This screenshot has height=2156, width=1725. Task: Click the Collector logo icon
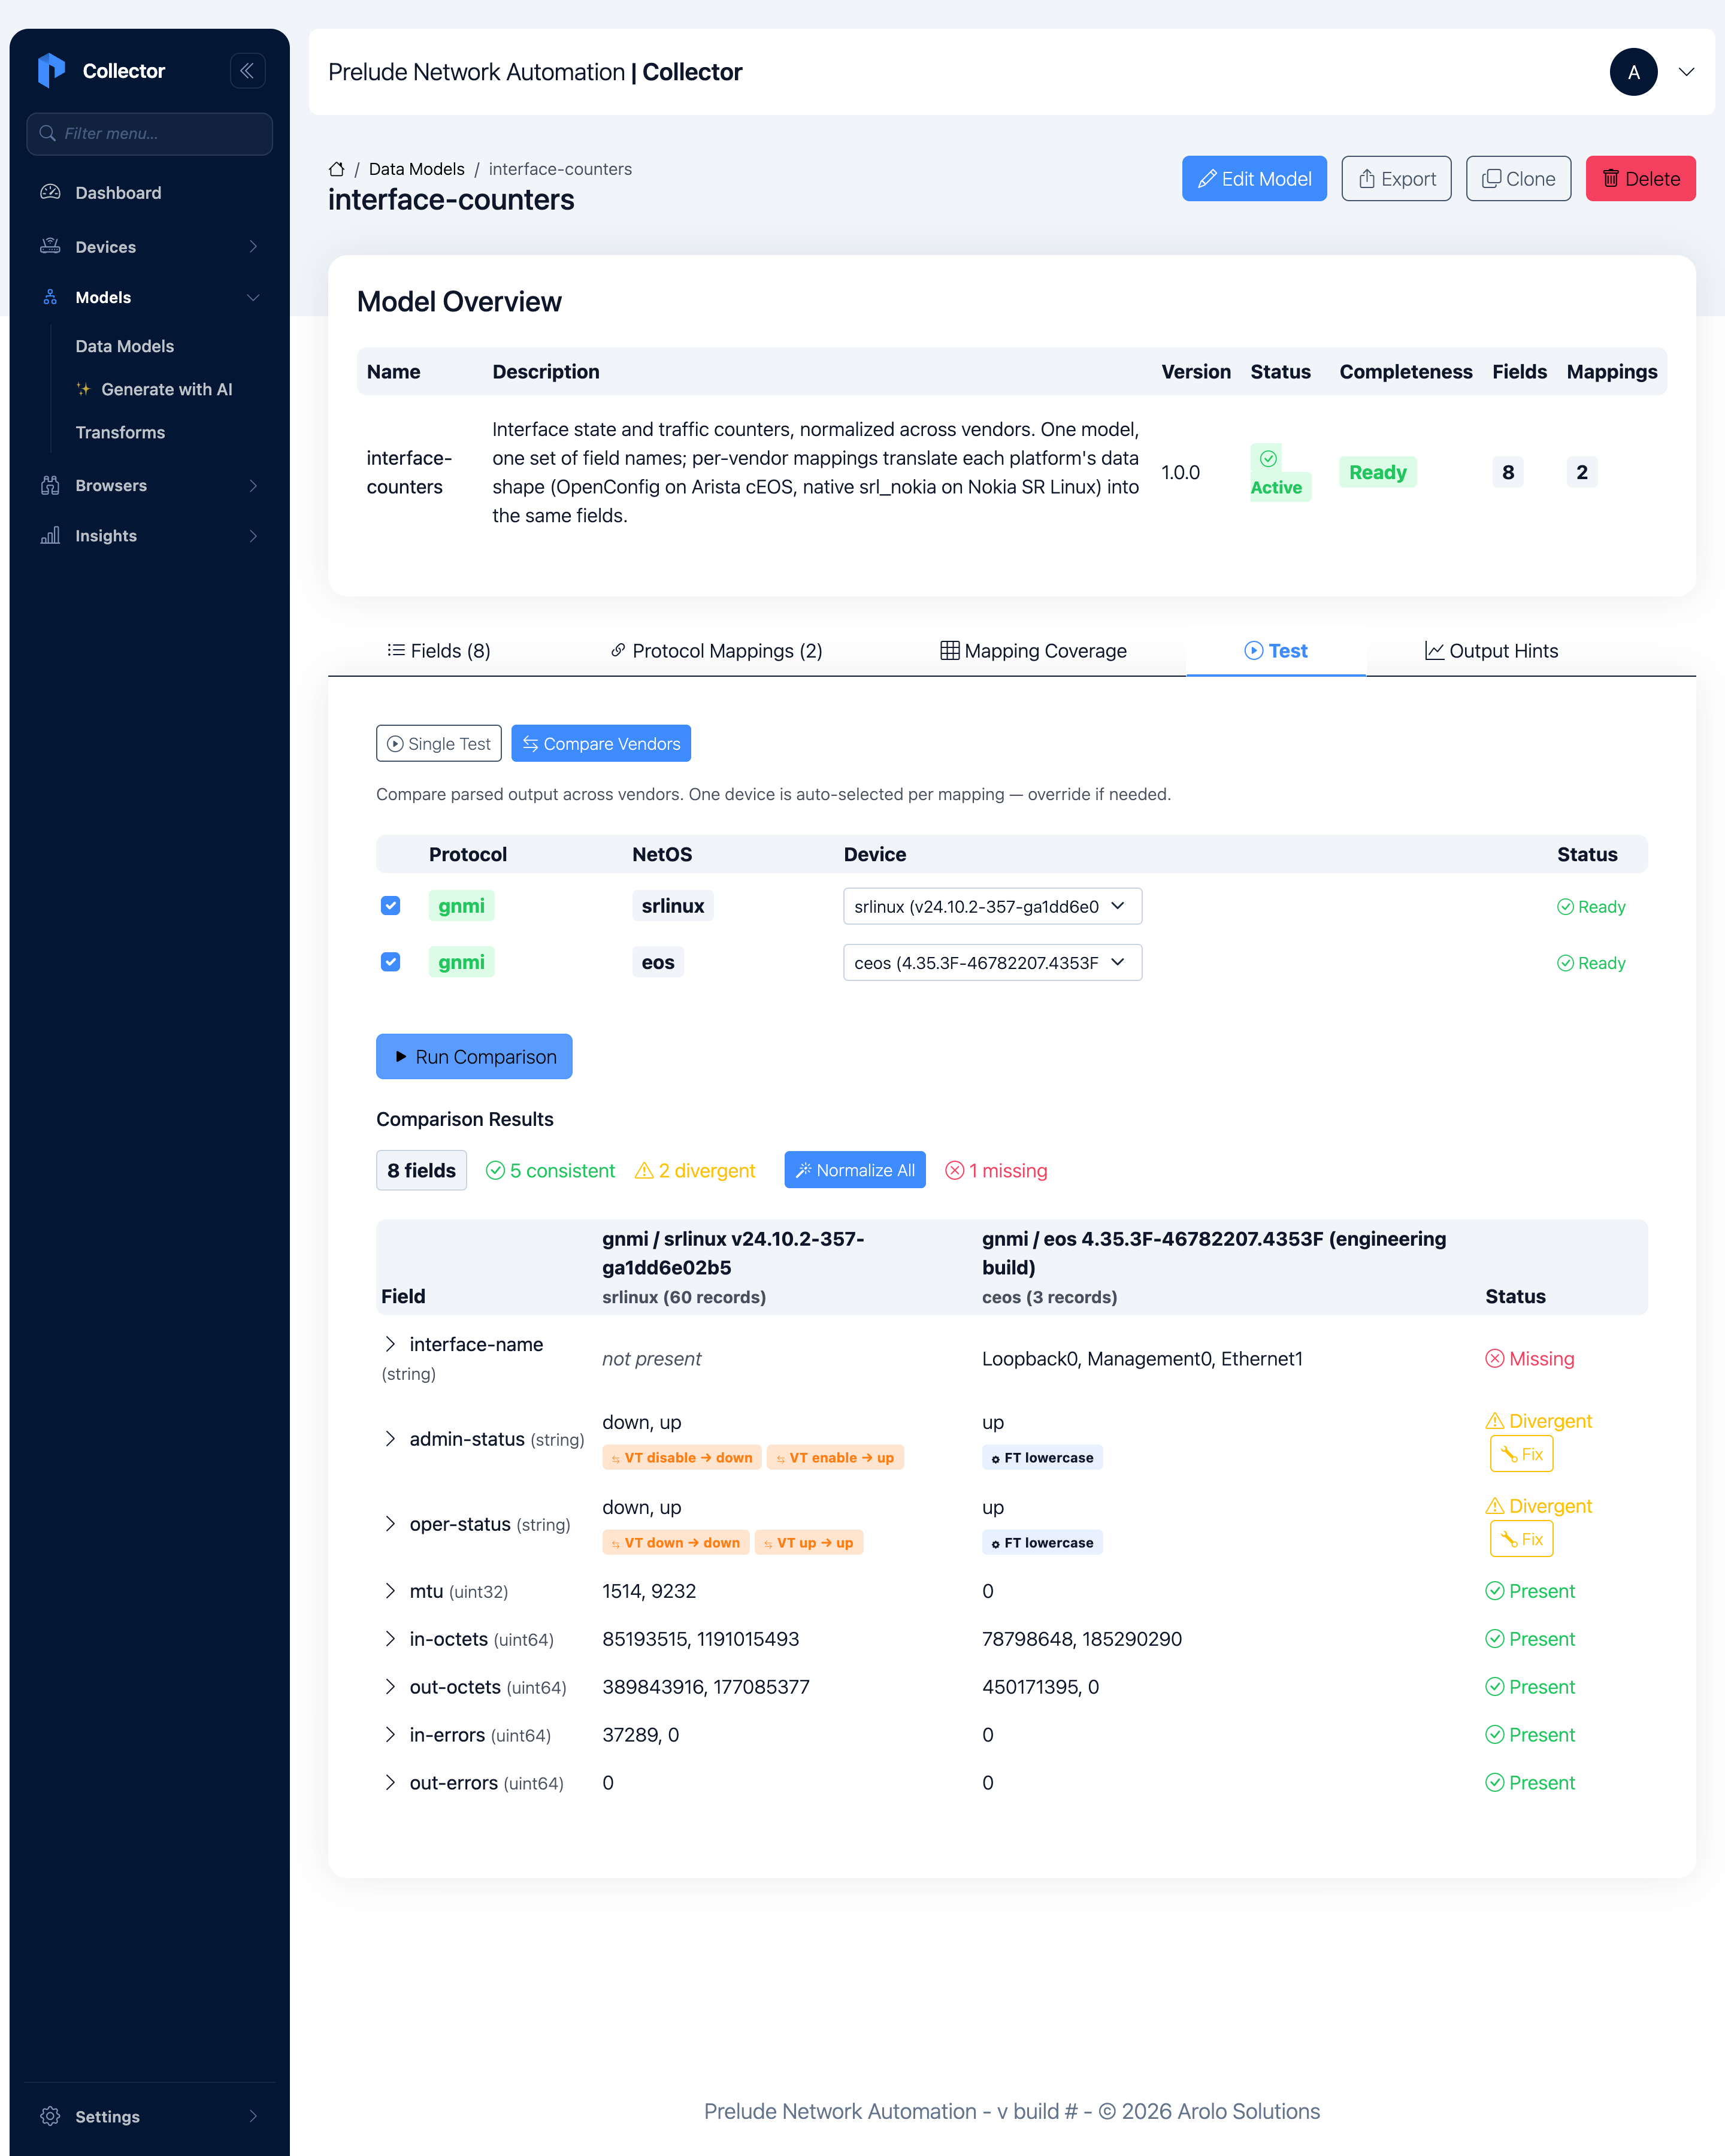[x=51, y=71]
